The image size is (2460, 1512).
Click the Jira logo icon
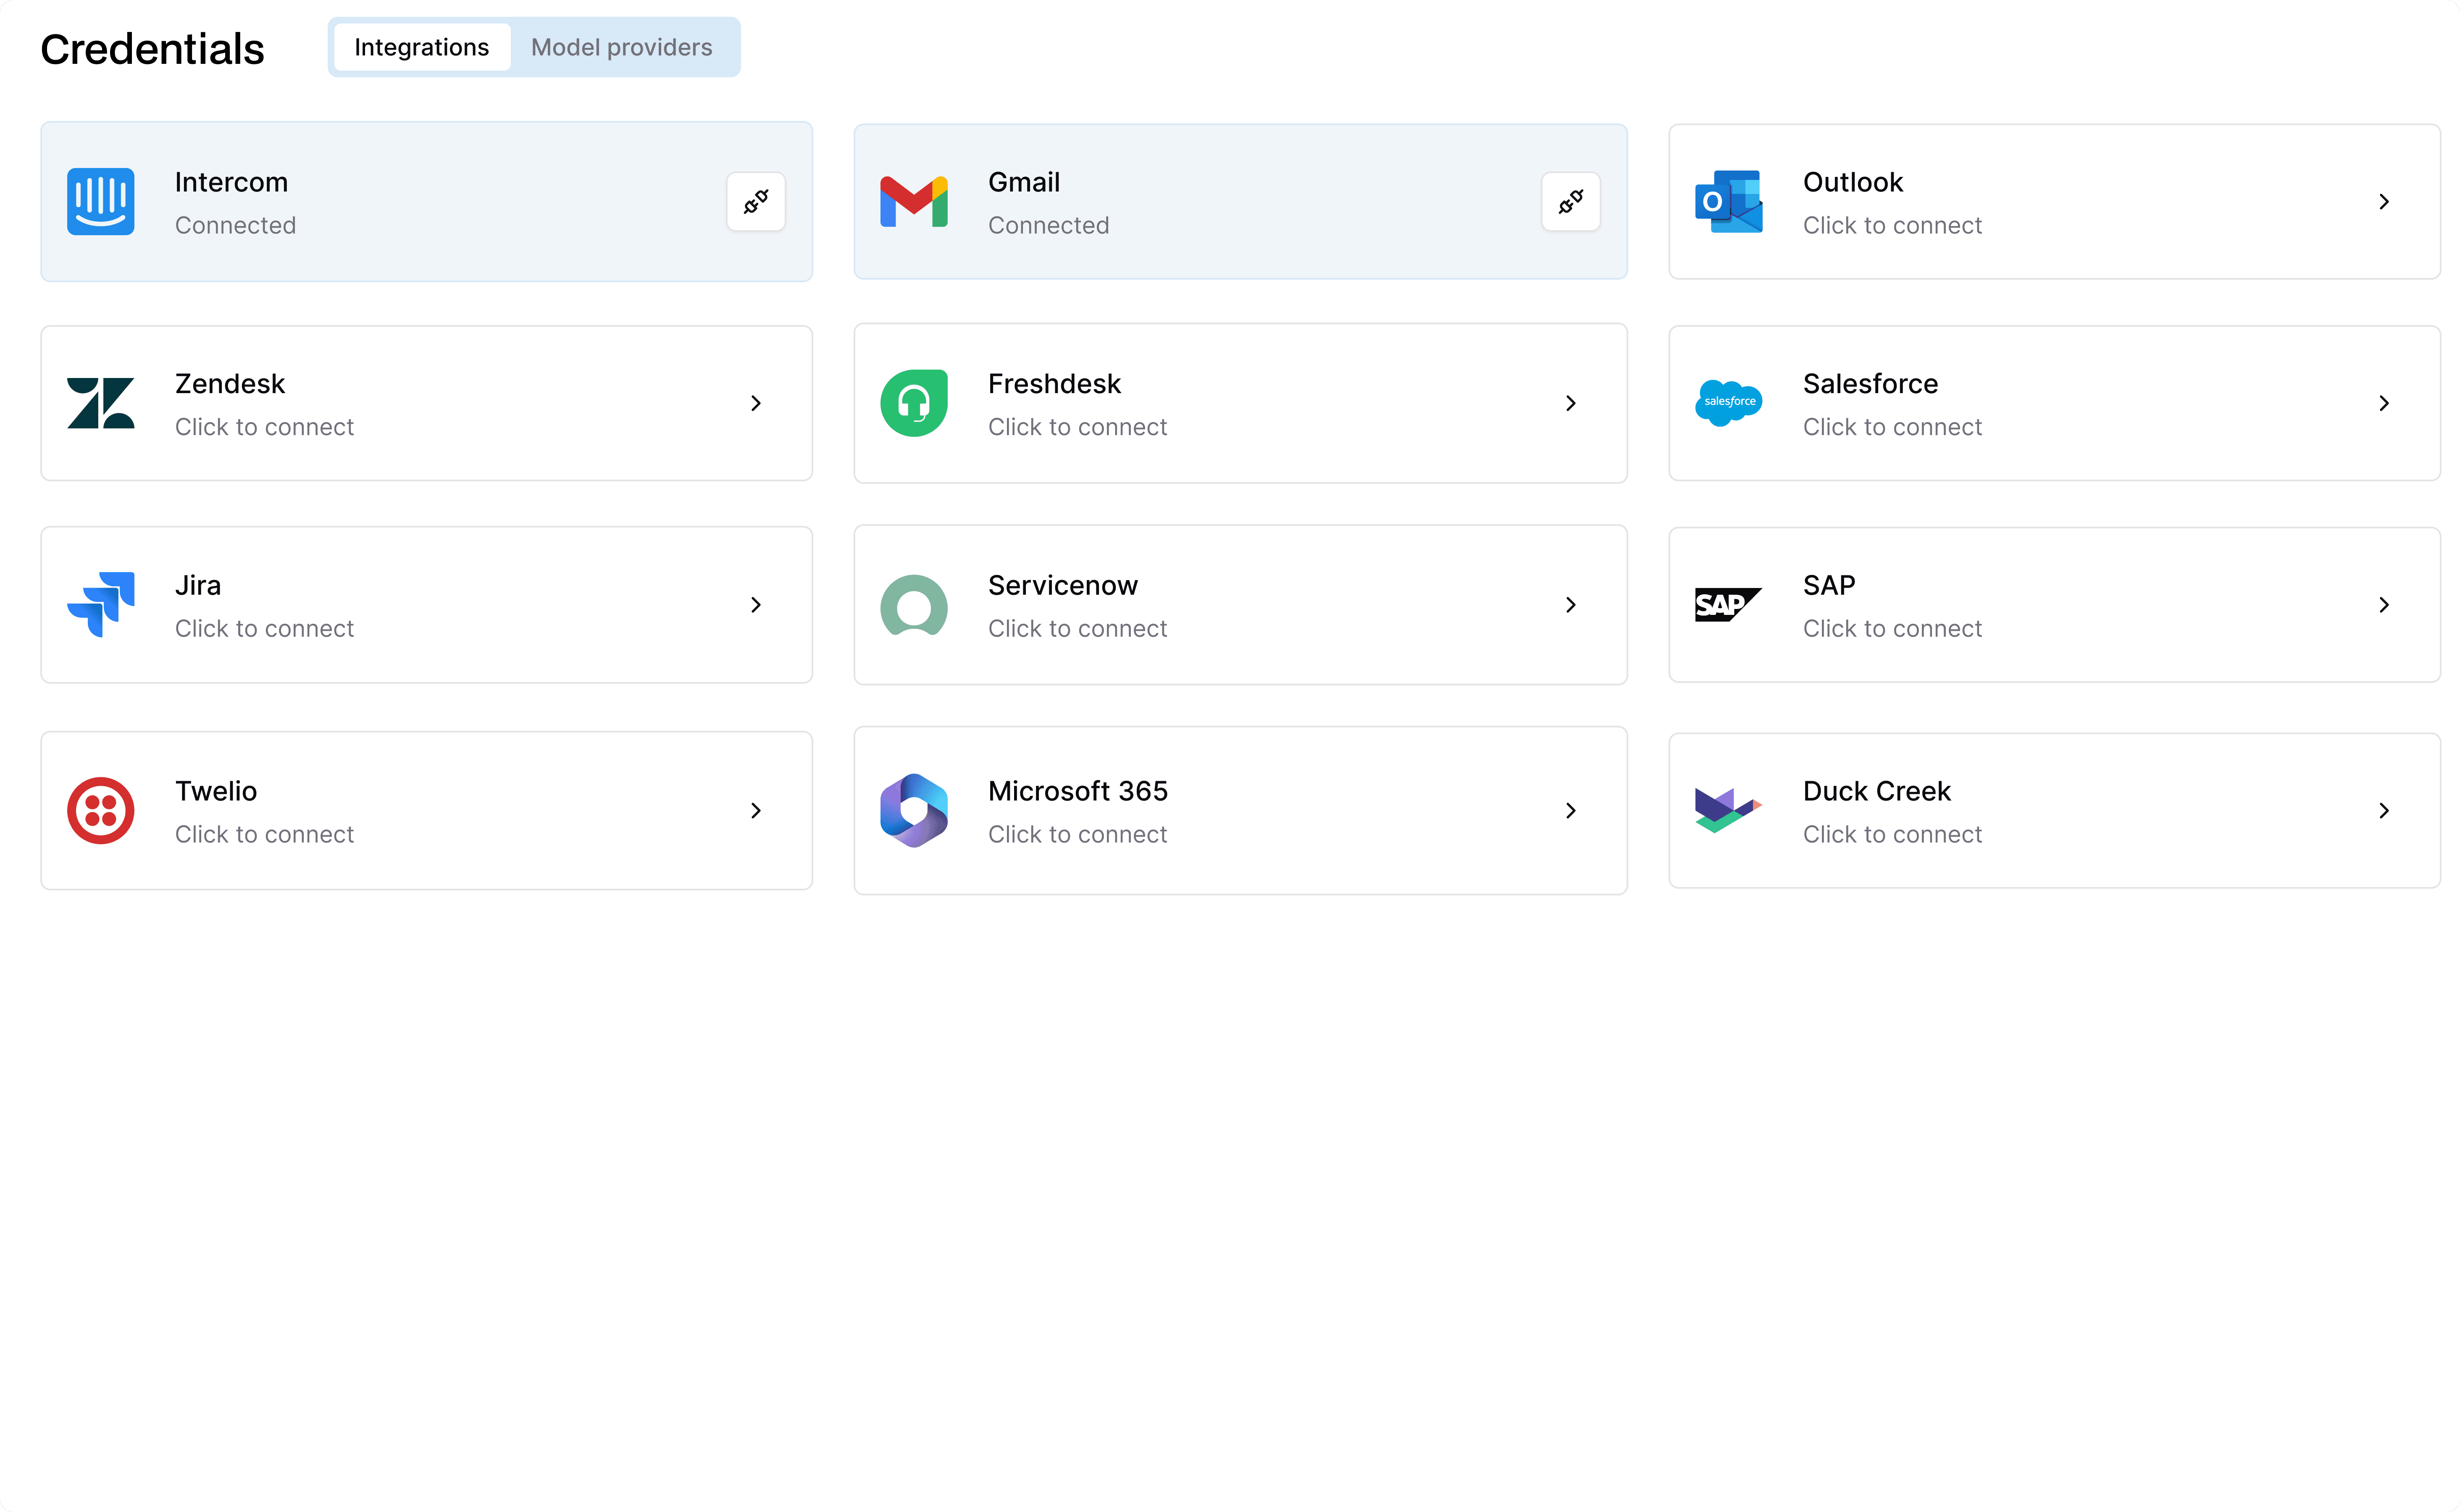click(100, 605)
